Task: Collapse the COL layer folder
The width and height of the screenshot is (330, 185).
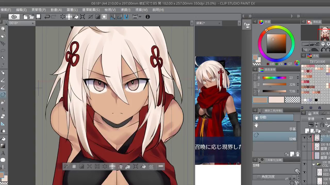Action: (x=314, y=164)
